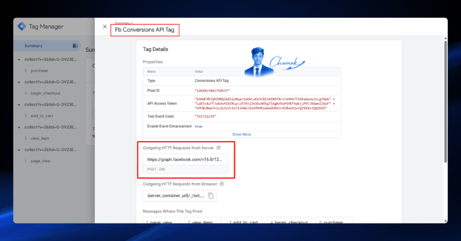Click Show More under tag properties

(242, 134)
